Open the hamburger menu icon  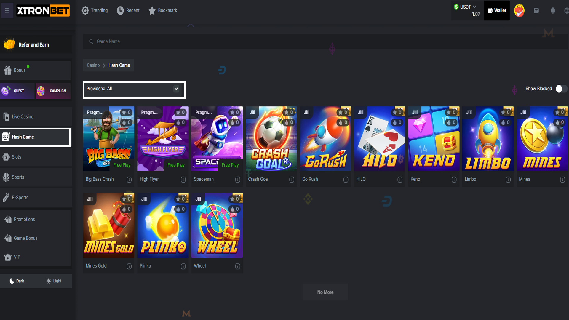click(7, 11)
